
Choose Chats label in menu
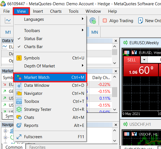29,117
